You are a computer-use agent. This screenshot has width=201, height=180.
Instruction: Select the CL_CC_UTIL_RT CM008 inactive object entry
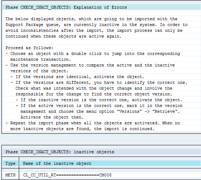click(67, 175)
